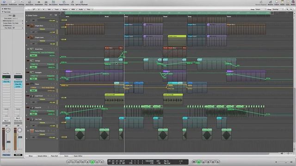Collapse the MIDI Thru inspector section
The height and width of the screenshot is (166, 296).
coord(2,9)
